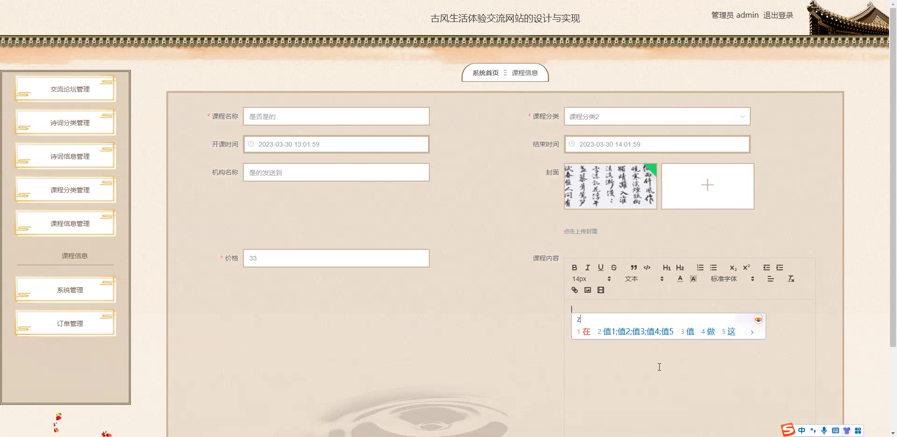Screen dimensions: 897x437
Task: Open 诗词分类管理 in the sidebar
Action: [x=65, y=122]
